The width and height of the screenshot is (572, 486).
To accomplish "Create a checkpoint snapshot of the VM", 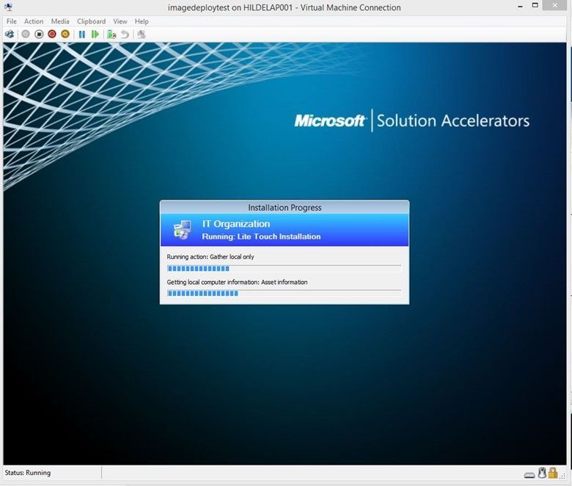I will 111,35.
